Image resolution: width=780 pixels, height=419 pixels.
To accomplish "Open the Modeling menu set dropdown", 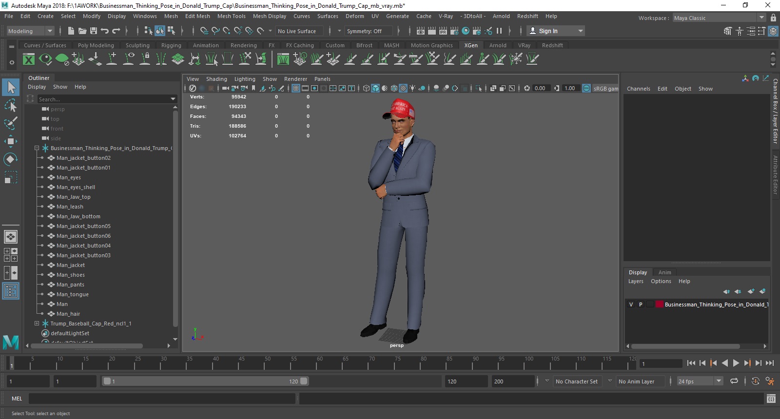I will coord(30,31).
